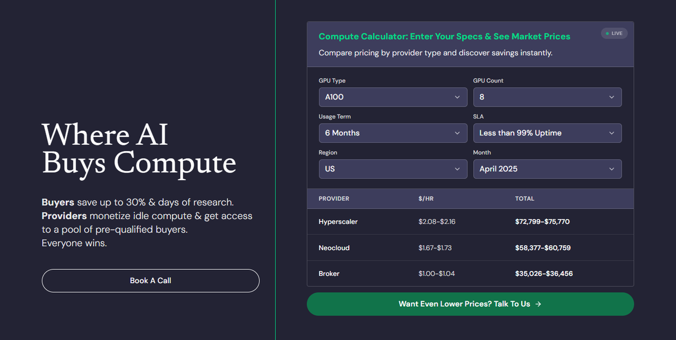Select the Broker provider row

[x=470, y=274]
